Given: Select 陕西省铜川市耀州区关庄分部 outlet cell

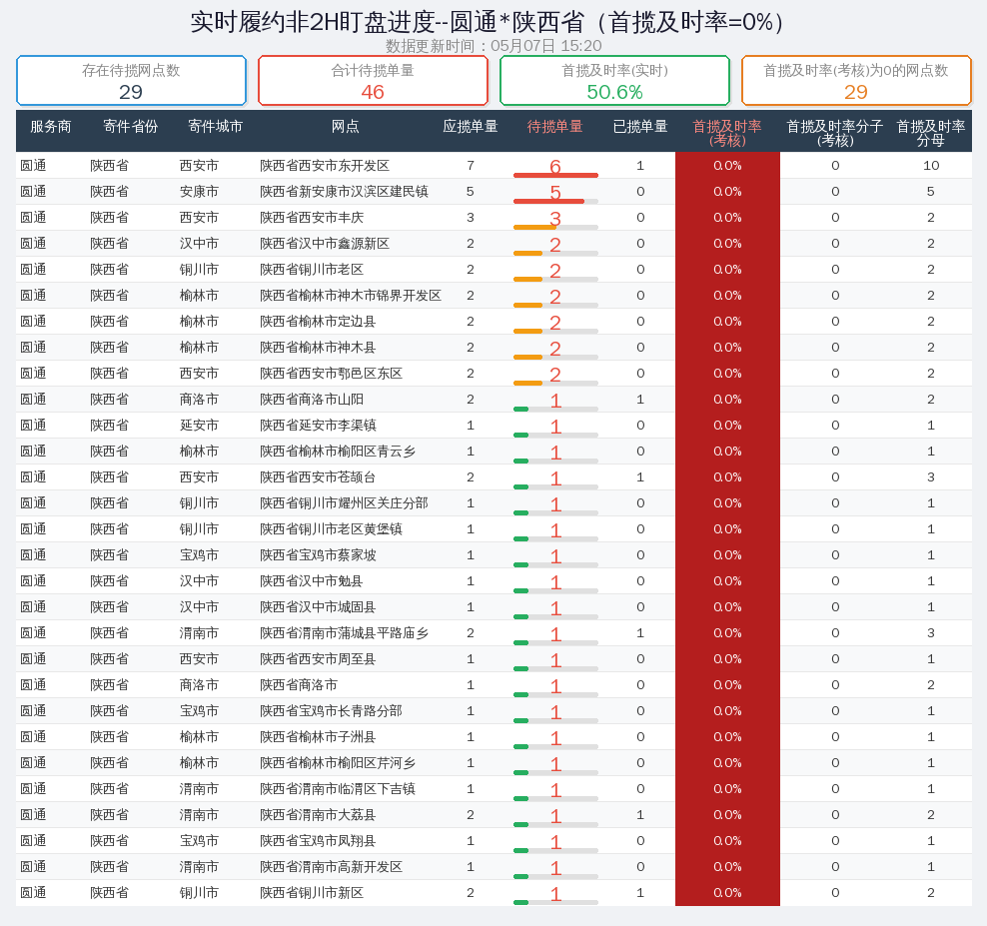Looking at the screenshot, I should (x=344, y=503).
